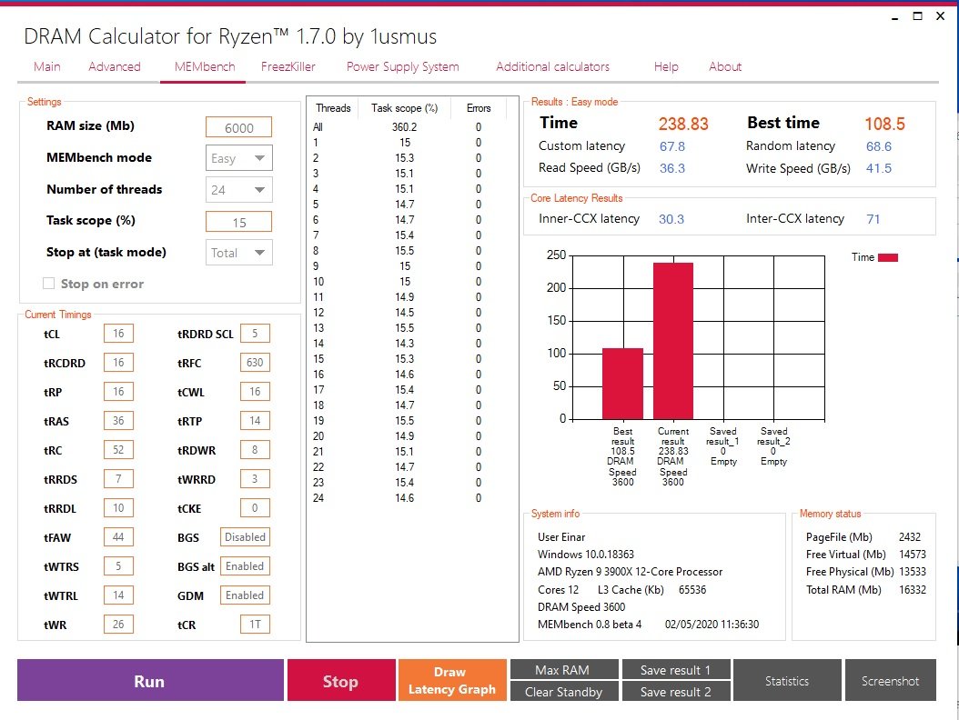Expand the MEMbench mode dropdown
This screenshot has height=720, width=959.
pos(238,158)
